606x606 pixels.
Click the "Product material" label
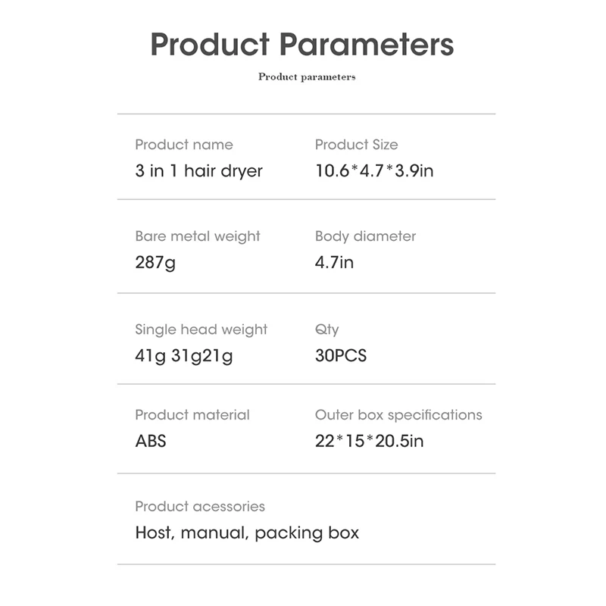point(192,415)
